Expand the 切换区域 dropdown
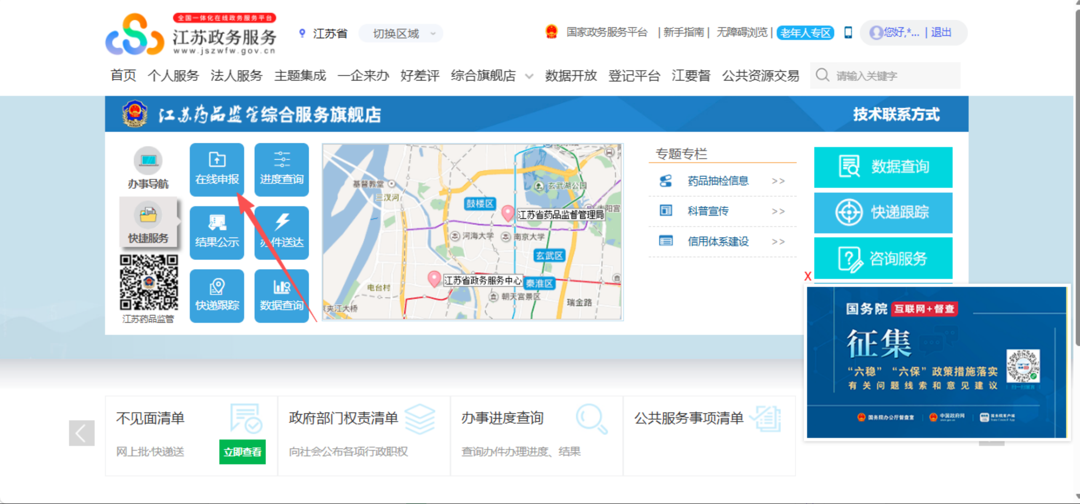This screenshot has width=1080, height=504. click(401, 34)
